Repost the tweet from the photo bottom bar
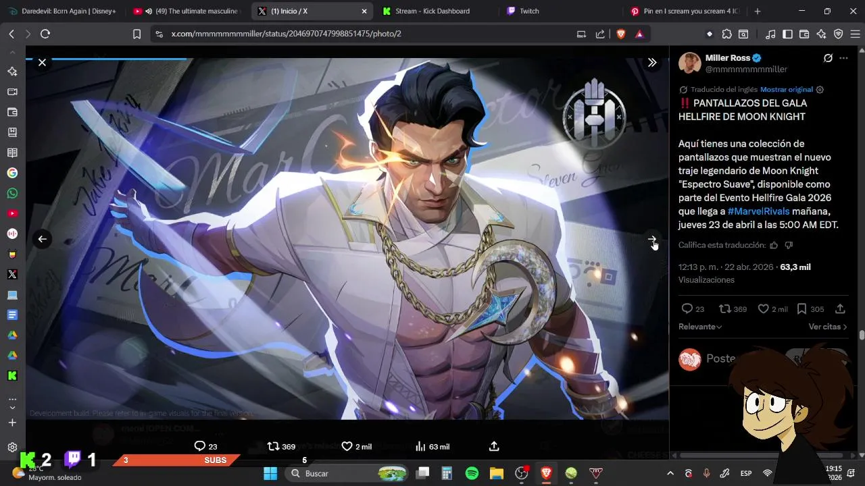Viewport: 865px width, 486px height. pos(281,446)
